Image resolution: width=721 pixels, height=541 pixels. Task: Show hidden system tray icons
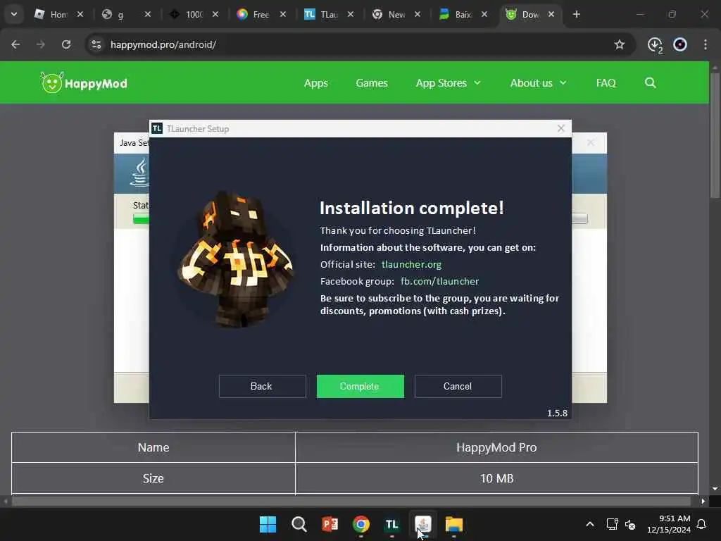(x=590, y=524)
